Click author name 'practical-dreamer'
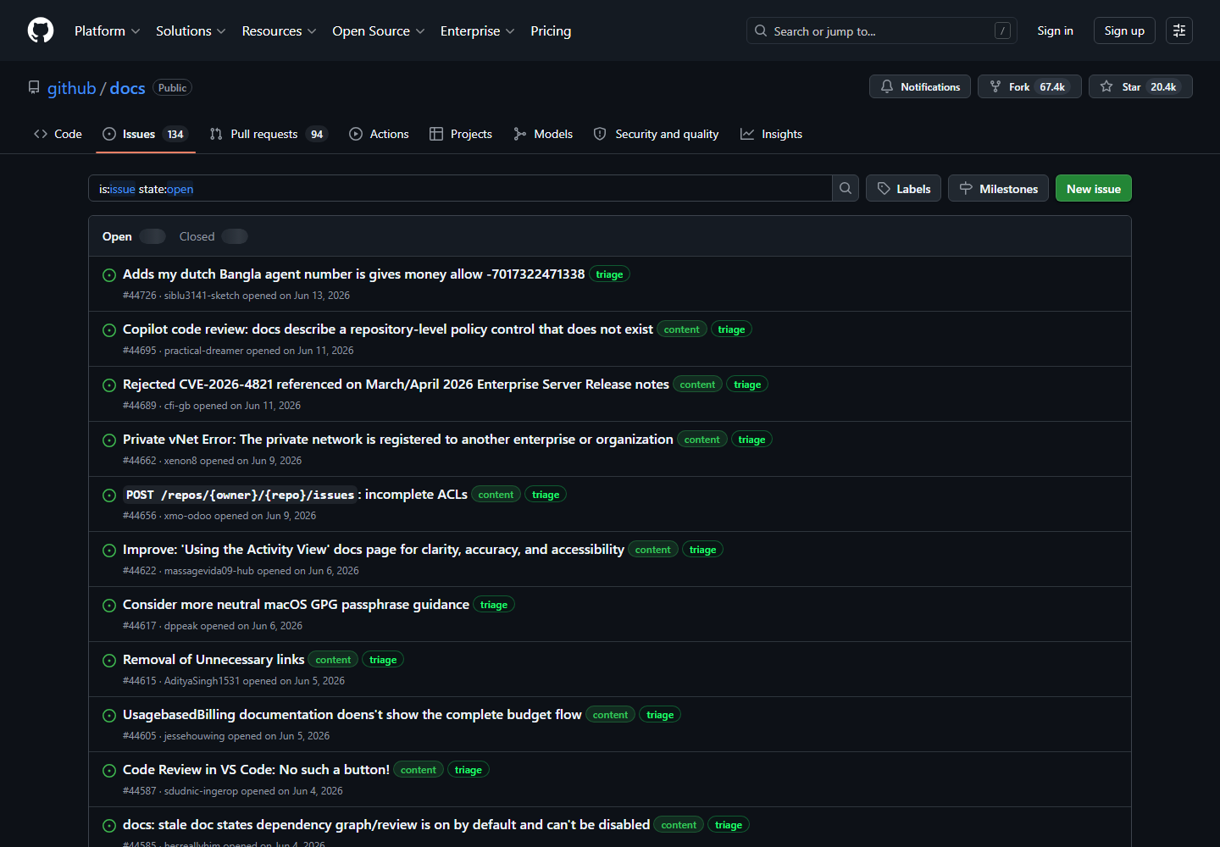This screenshot has height=847, width=1220. click(x=203, y=351)
